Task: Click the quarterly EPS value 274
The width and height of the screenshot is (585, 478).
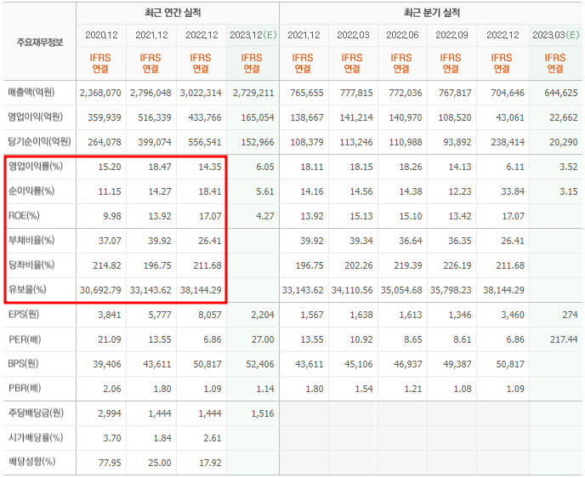Action: click(x=570, y=315)
